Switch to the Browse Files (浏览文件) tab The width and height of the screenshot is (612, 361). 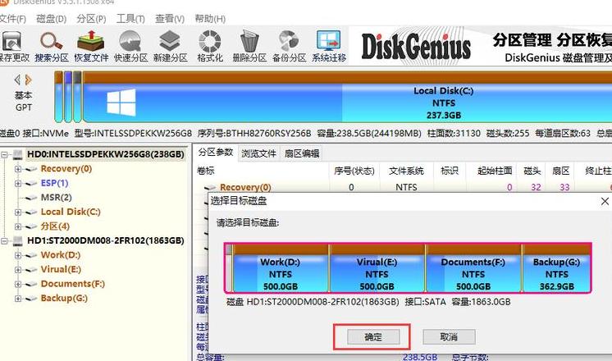[258, 153]
